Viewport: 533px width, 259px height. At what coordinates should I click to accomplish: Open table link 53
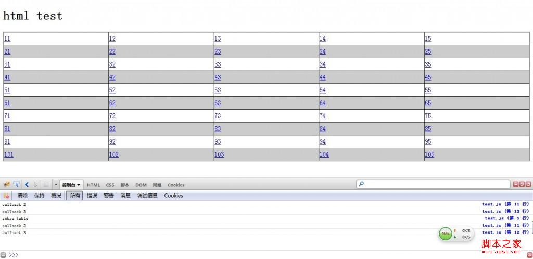click(218, 90)
